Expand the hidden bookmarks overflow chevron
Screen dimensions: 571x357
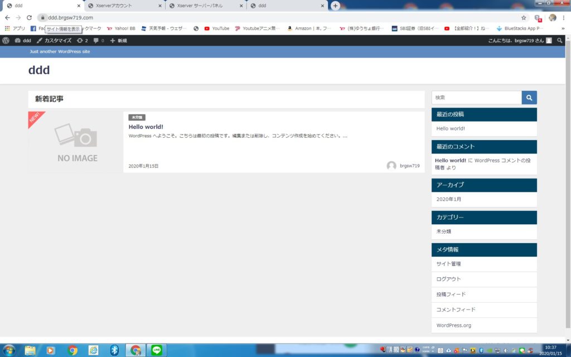pos(563,28)
